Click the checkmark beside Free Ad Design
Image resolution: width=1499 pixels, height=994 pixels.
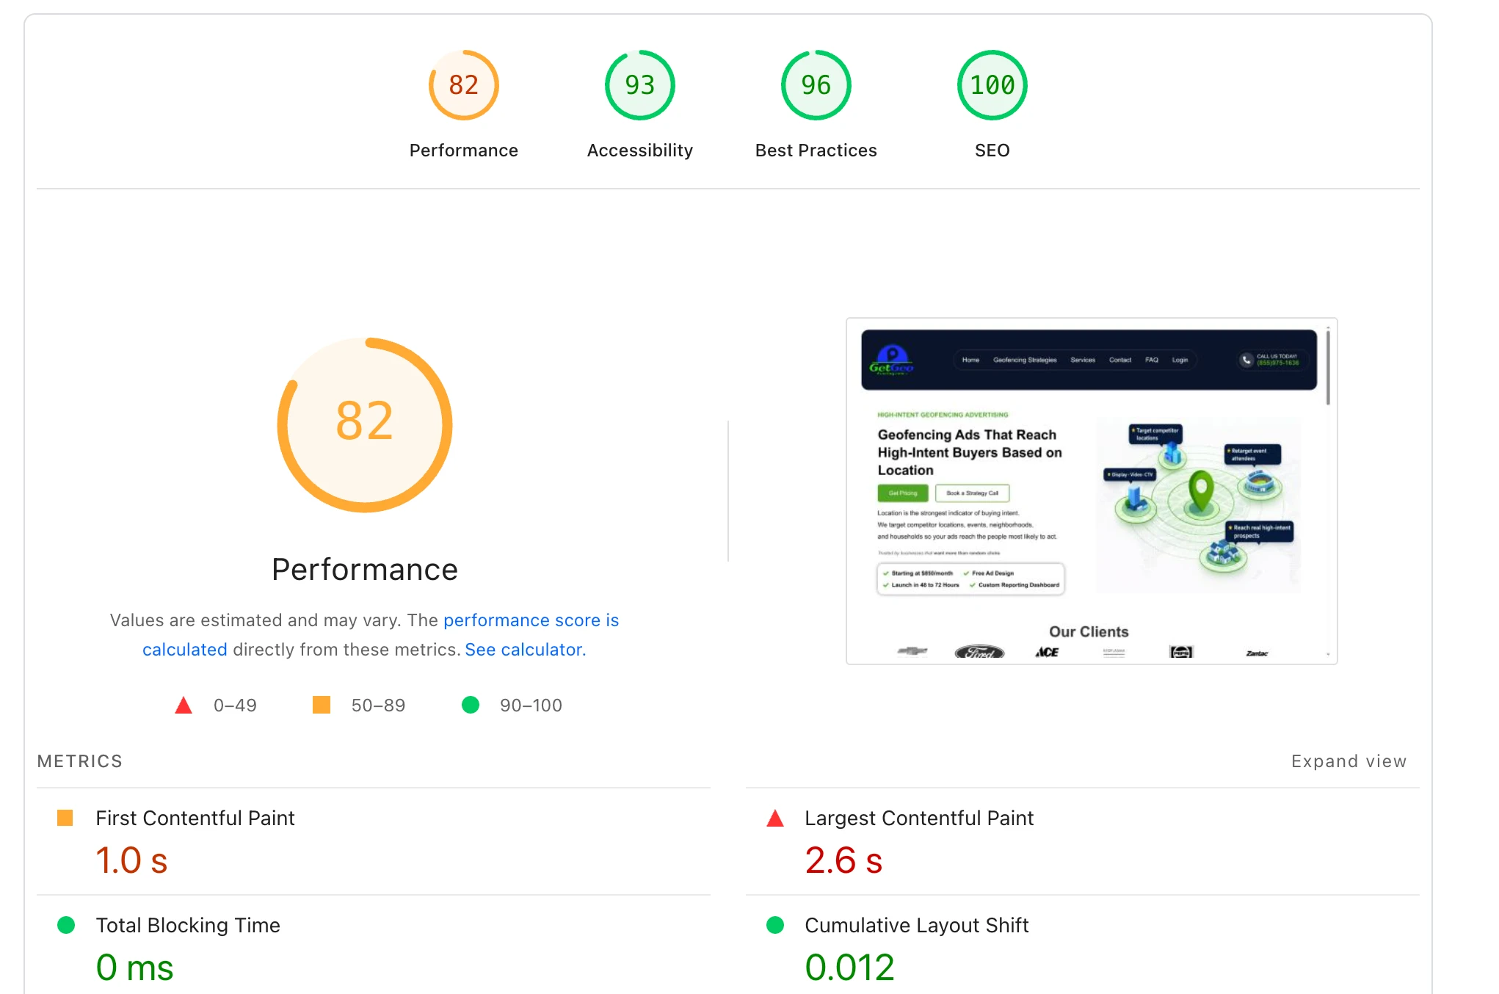tap(966, 573)
